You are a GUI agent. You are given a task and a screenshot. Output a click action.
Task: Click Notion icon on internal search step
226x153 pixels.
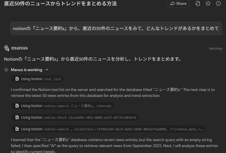(17, 106)
